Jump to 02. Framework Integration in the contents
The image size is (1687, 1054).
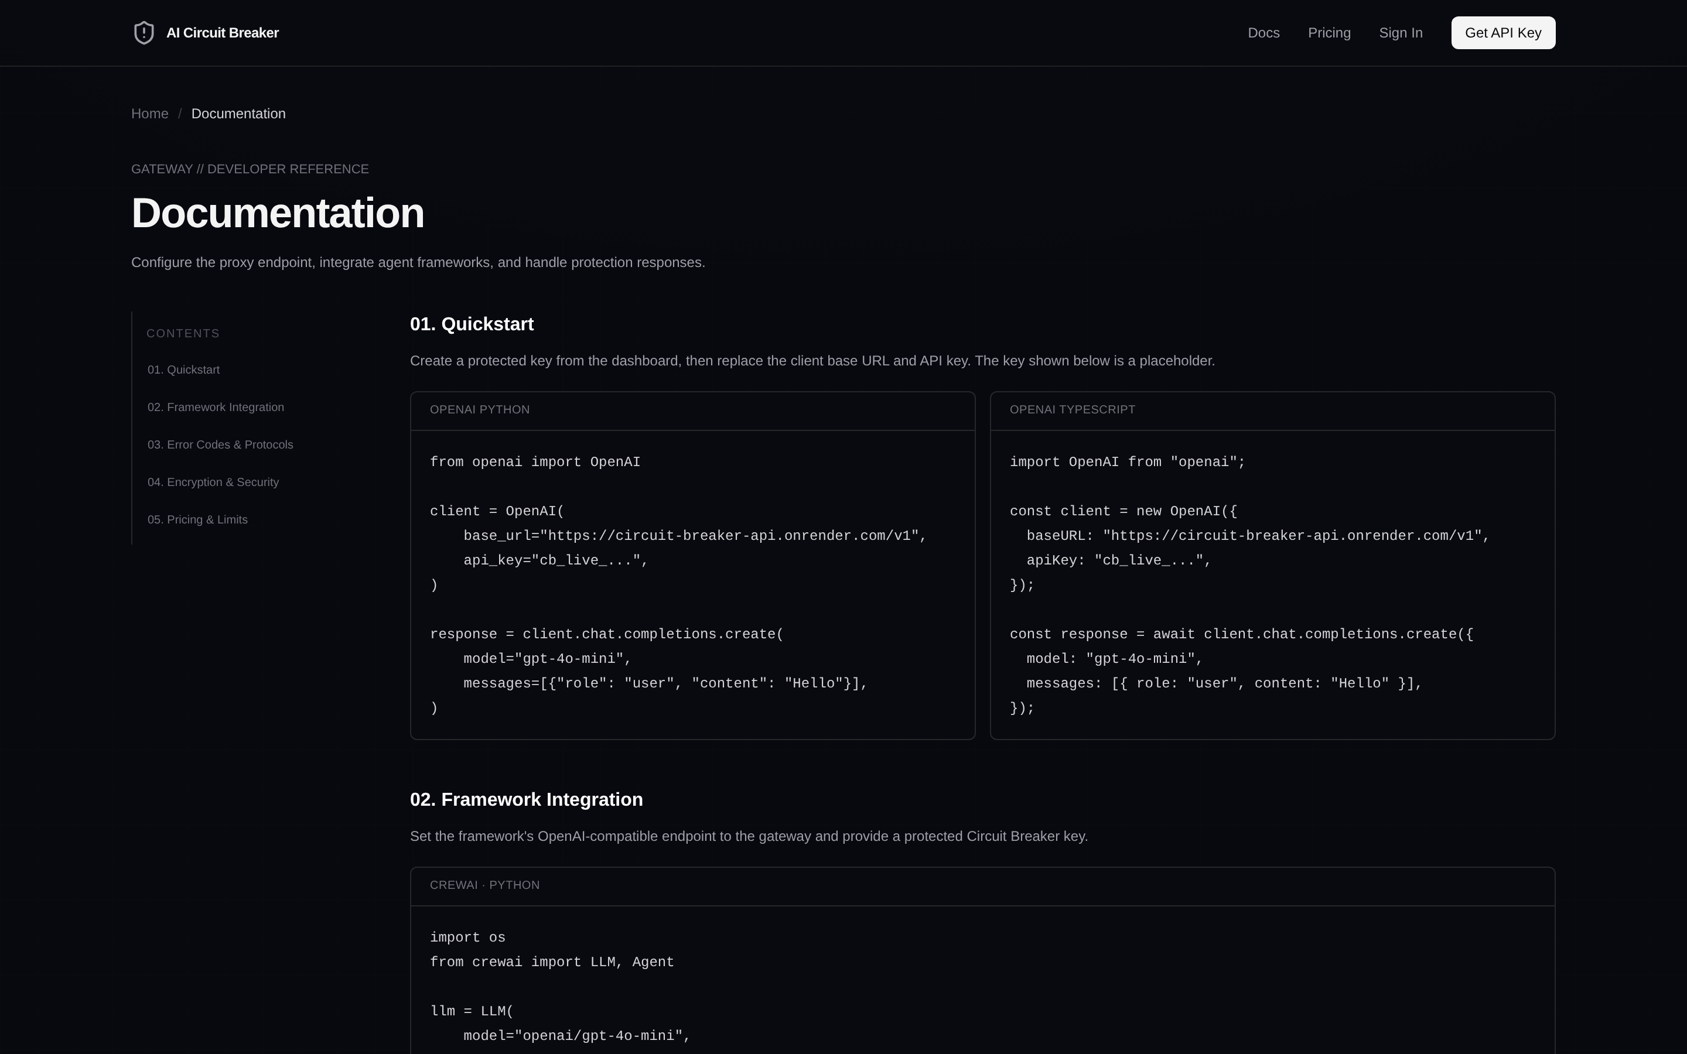tap(216, 407)
